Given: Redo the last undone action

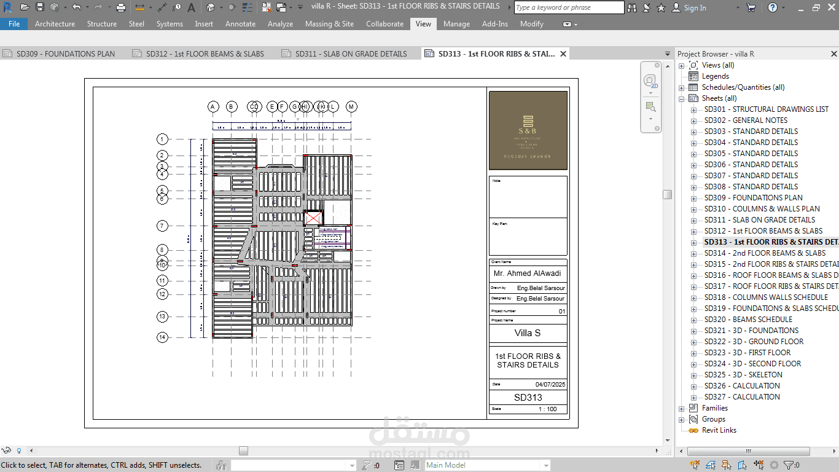Looking at the screenshot, I should [98, 7].
